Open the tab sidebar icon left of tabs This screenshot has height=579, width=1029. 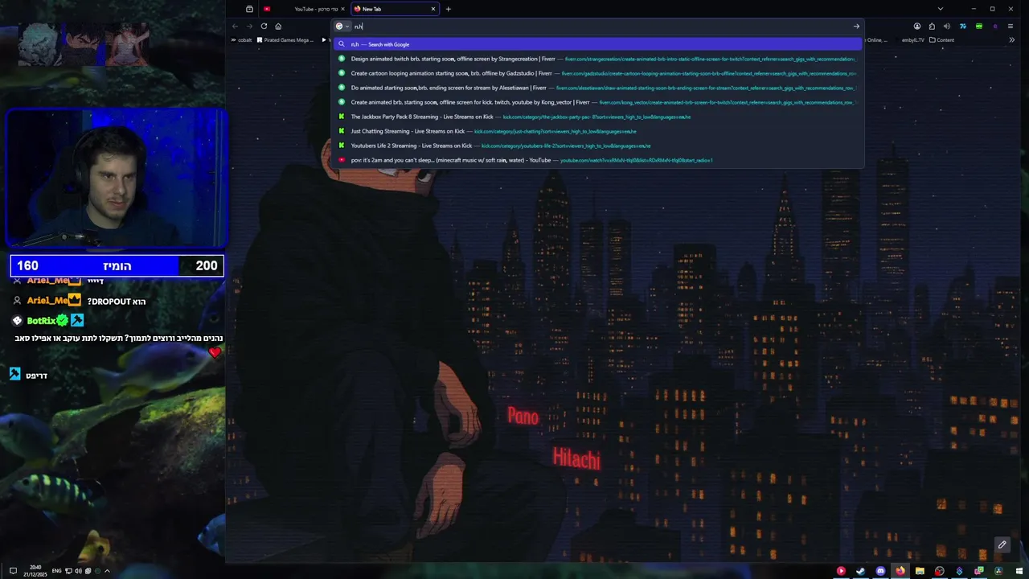(x=249, y=9)
